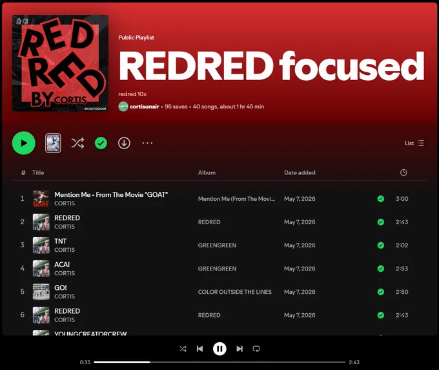
Task: Select REDRED track title in row 6
Action: [x=67, y=311]
